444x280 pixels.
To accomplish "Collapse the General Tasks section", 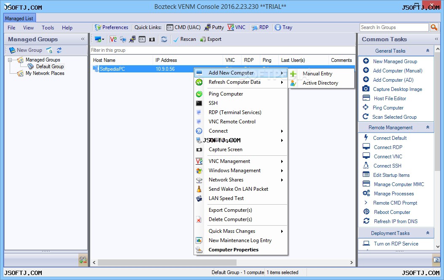I will 428,51.
